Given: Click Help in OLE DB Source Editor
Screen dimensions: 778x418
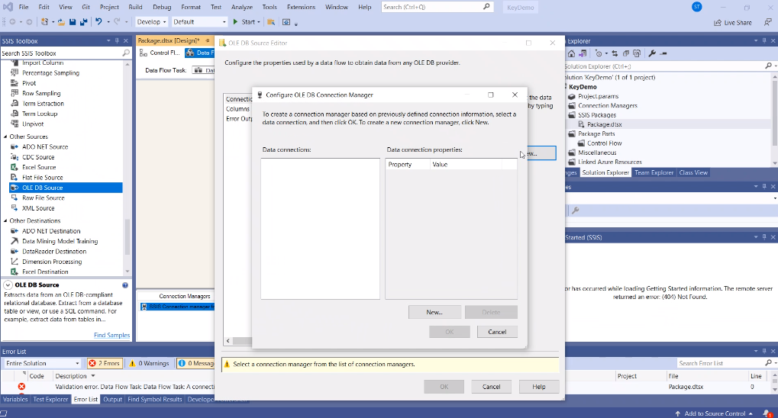Looking at the screenshot, I should (x=539, y=387).
